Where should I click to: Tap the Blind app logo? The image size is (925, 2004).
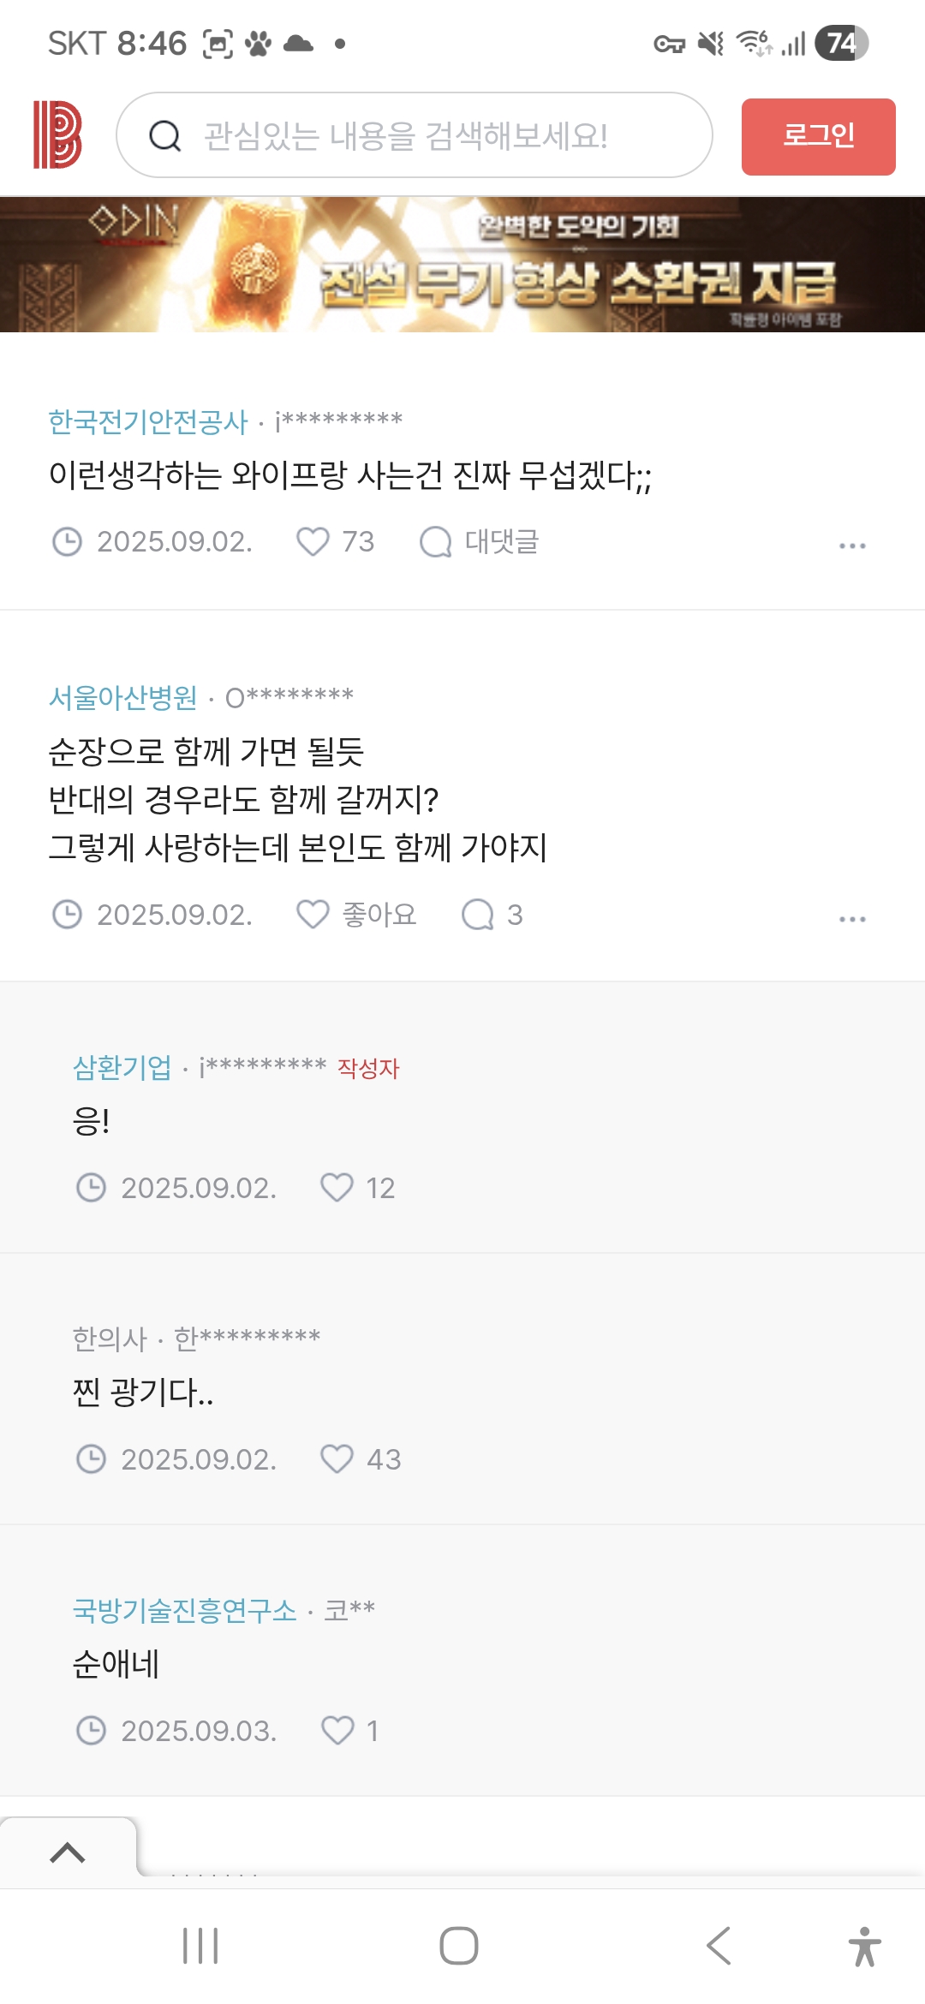57,135
